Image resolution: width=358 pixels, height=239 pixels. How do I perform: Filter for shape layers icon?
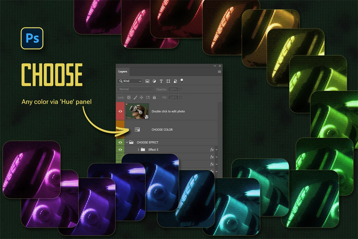click(168, 81)
